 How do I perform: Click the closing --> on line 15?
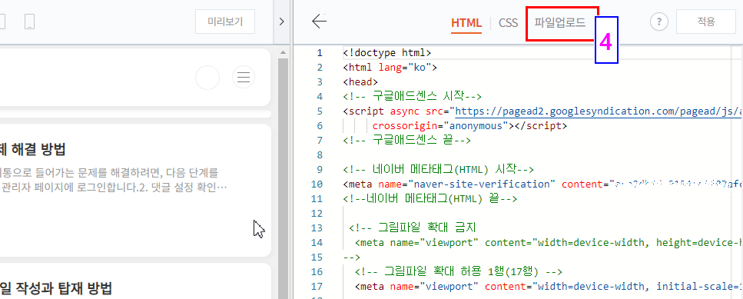point(352,257)
